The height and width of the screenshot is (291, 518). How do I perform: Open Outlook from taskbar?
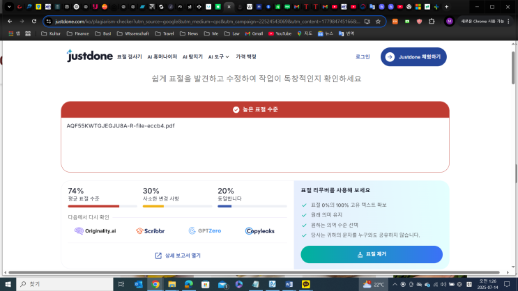click(139, 284)
